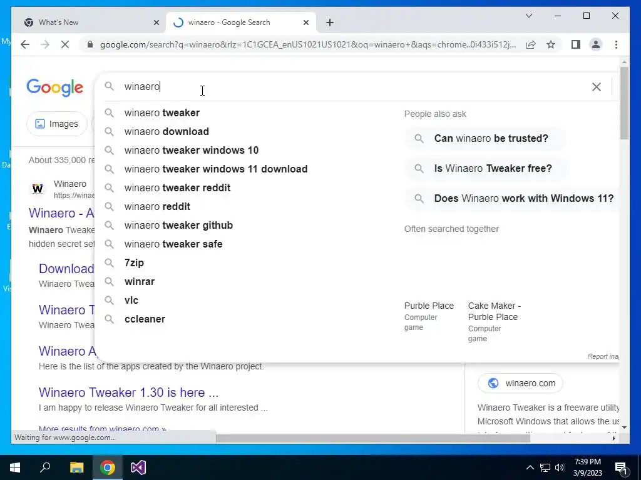
Task: Click the Winaero site favicon
Action: pos(38,189)
